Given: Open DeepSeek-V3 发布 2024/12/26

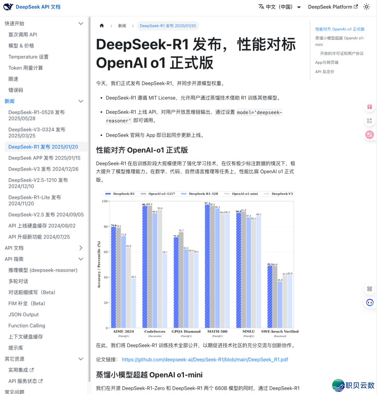Looking at the screenshot, I should [x=43, y=169].
